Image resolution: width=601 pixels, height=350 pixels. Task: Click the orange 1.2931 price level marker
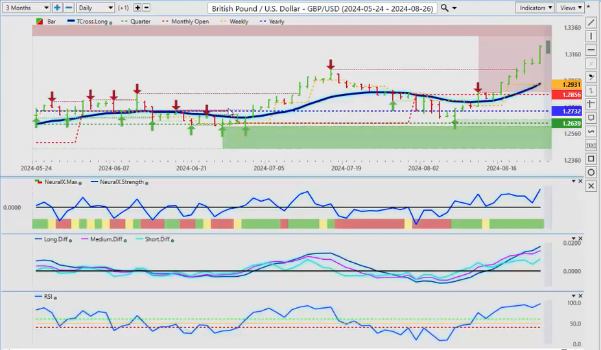point(565,85)
